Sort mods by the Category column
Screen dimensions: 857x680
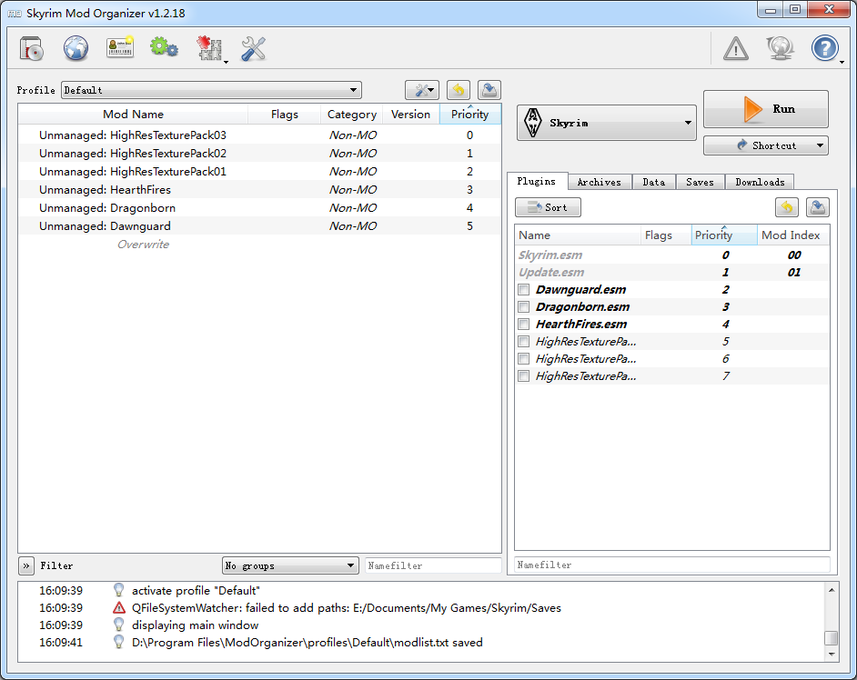pos(351,115)
